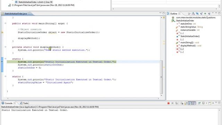222x125 pixels.
Task: Select StaticInitializeOrder class in Outline
Action: 185,21
